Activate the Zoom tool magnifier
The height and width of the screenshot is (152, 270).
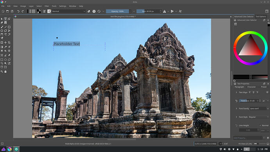pos(2,72)
